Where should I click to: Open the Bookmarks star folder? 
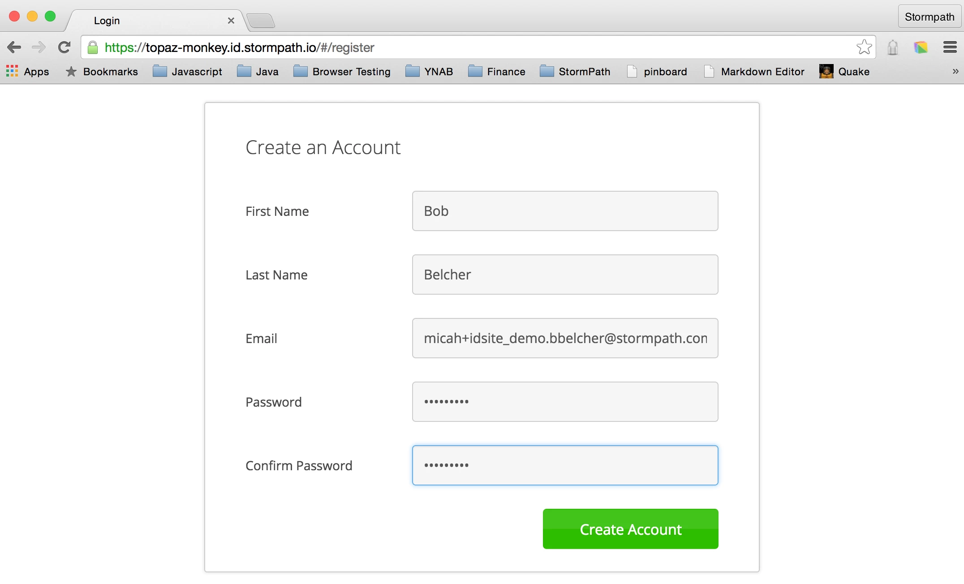[x=102, y=72]
